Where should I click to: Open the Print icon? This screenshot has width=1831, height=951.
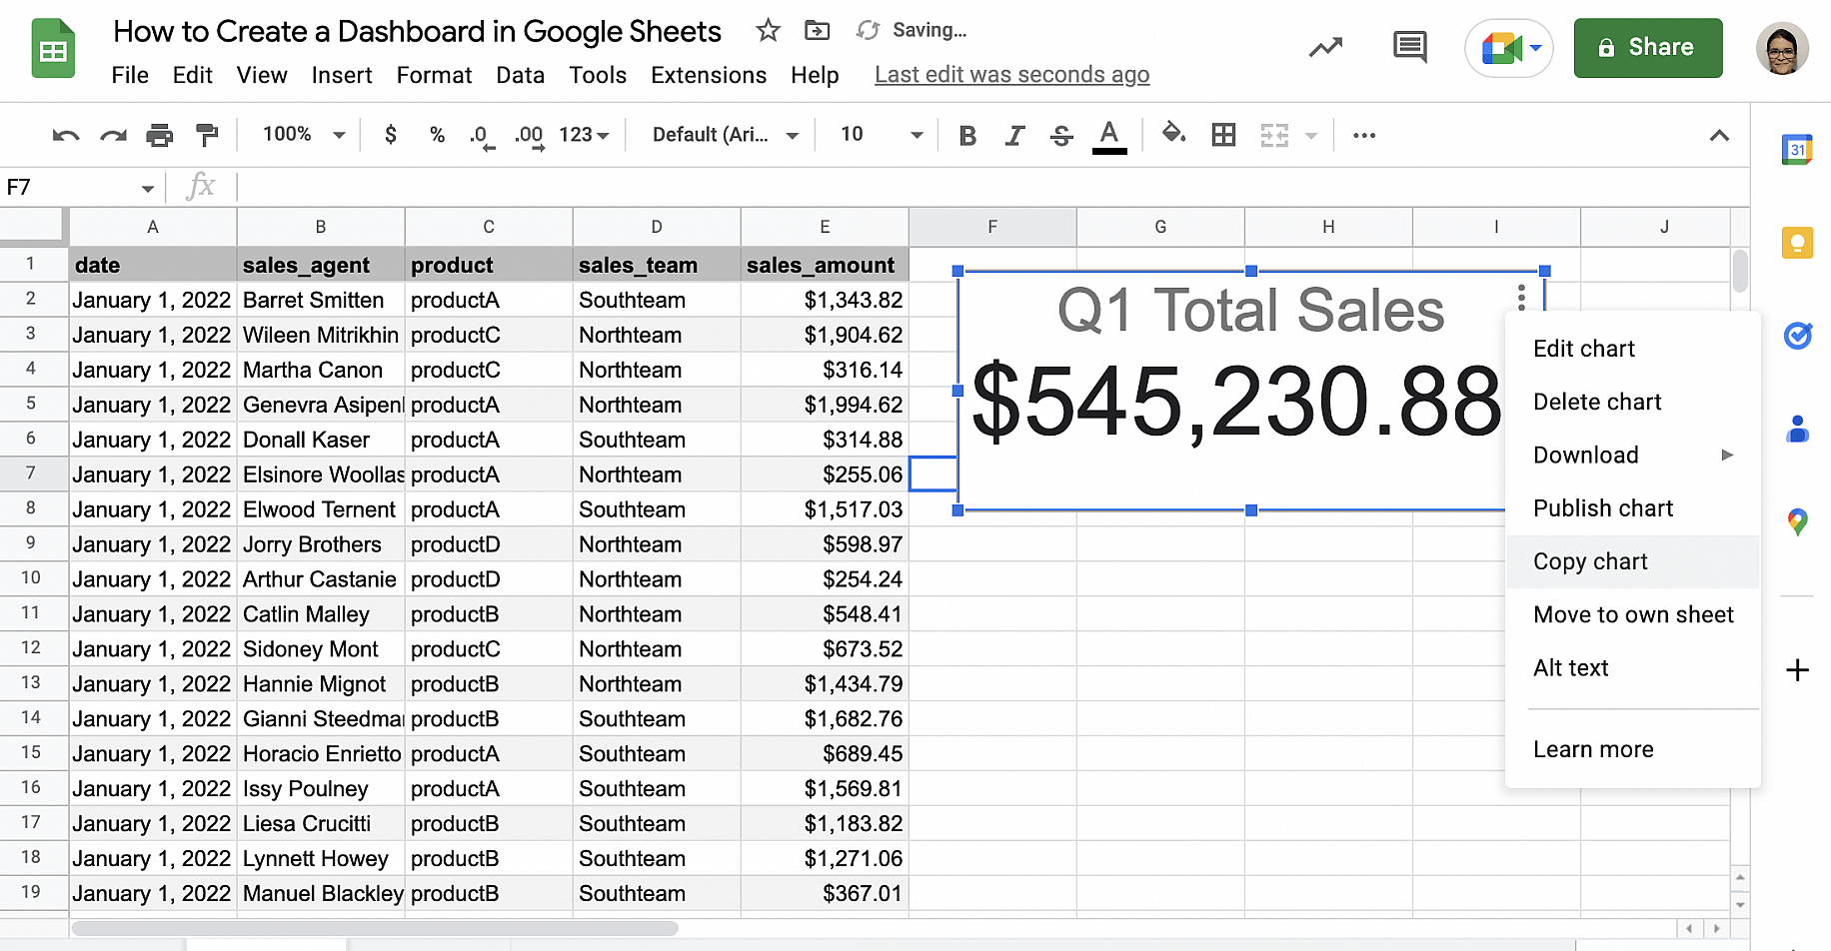click(160, 135)
